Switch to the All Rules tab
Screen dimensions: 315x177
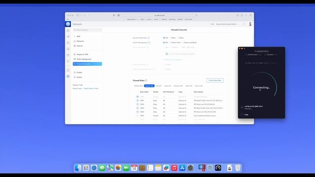[x=138, y=86]
